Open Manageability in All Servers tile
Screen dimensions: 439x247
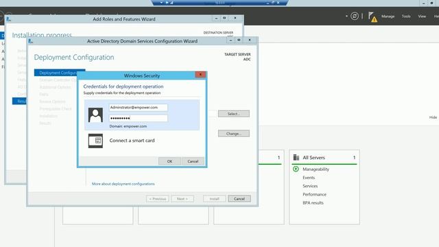(316, 169)
